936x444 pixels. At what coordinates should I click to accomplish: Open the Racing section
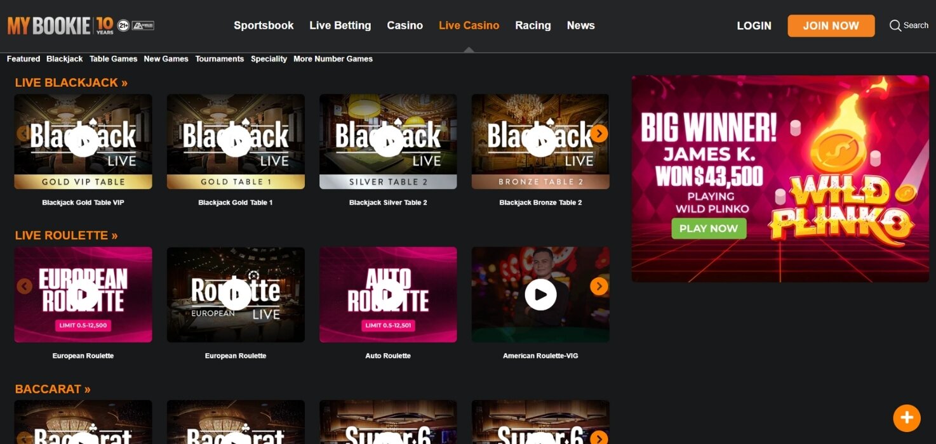(x=533, y=25)
